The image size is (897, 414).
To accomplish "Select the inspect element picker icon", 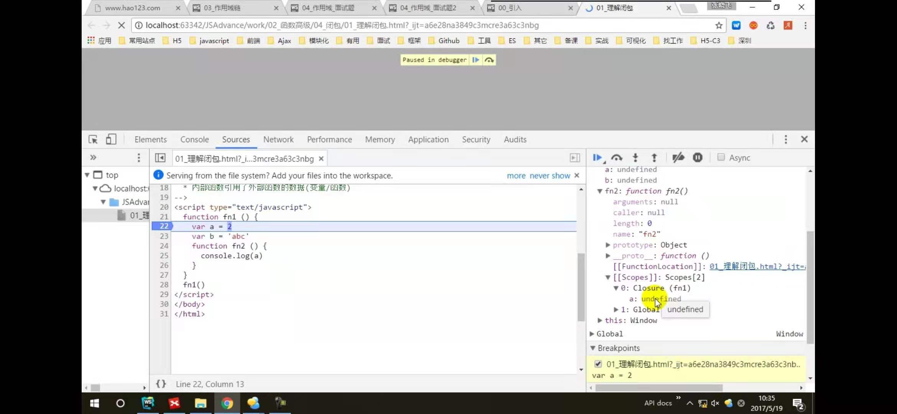I will (93, 139).
